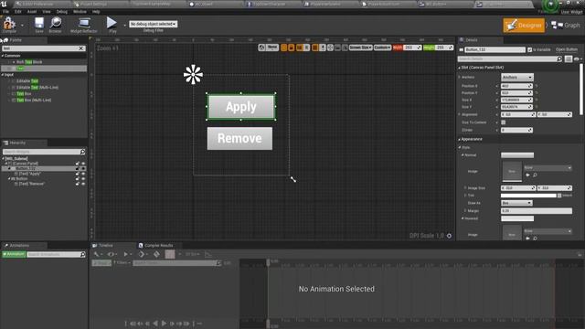Open the Asset menu
This screenshot has width=585, height=329.
[x=32, y=12]
